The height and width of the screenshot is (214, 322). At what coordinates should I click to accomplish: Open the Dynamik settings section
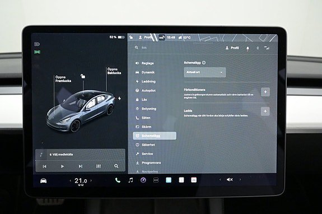145,72
